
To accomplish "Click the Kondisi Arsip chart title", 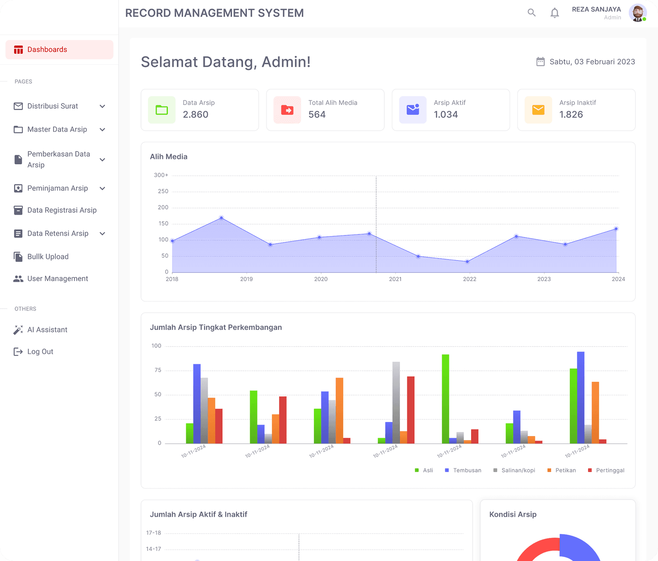I will tap(513, 514).
